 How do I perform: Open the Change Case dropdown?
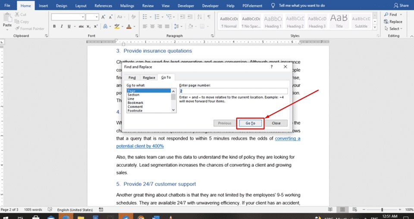tap(121, 17)
